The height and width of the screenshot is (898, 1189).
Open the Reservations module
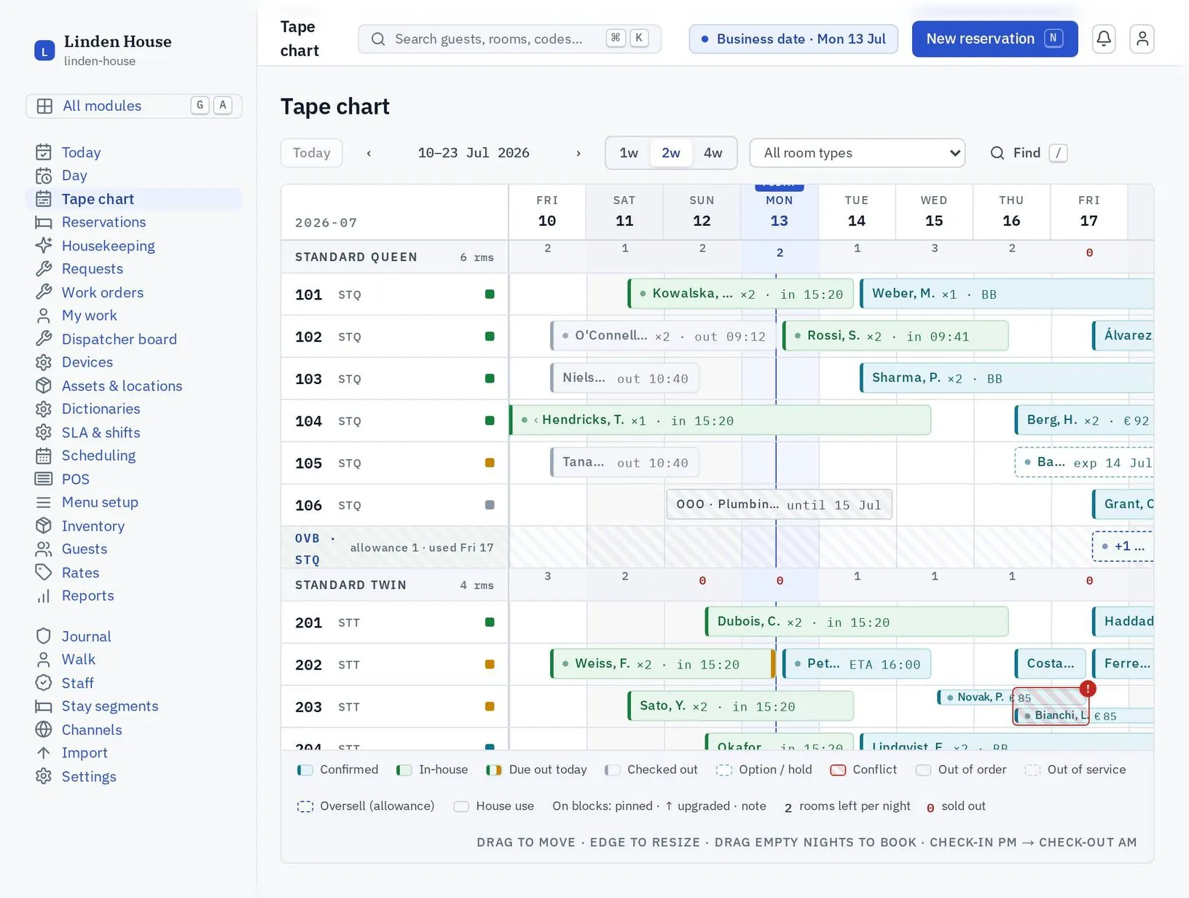[134, 222]
